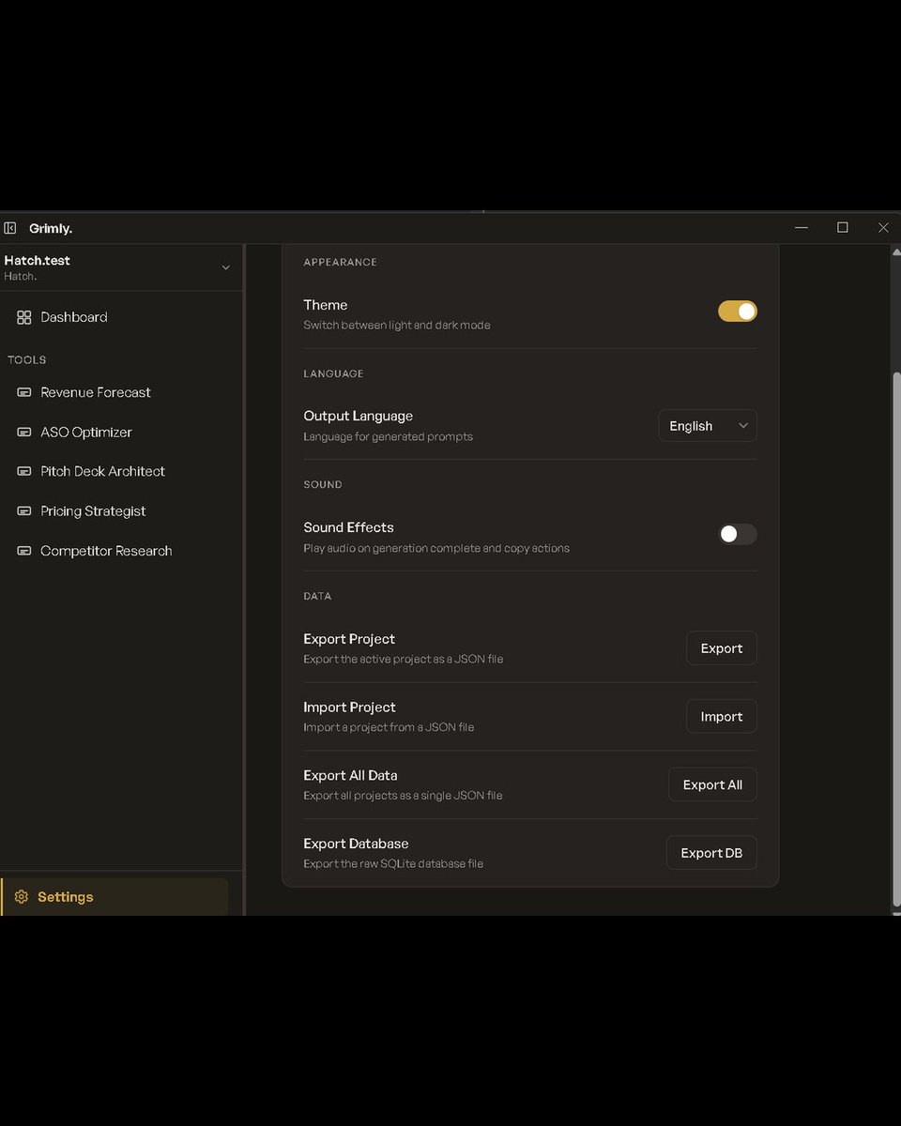
Task: Click the 'Export all projects as a single JSON file' text
Action: (x=404, y=796)
